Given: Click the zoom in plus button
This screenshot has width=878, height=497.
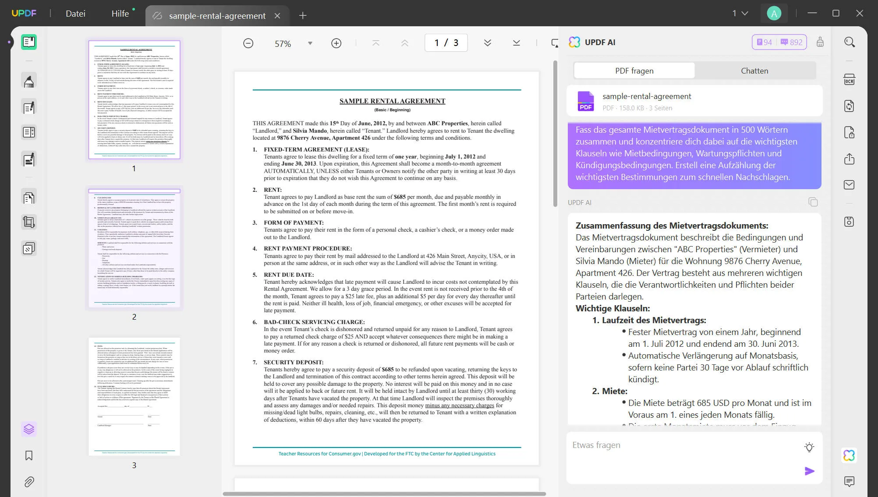Looking at the screenshot, I should pyautogui.click(x=336, y=43).
